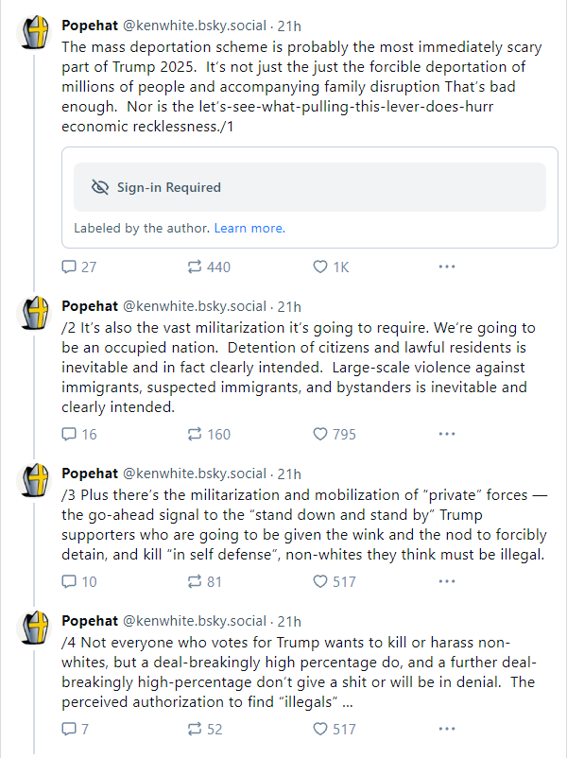Reply to the /2 militarization post

point(79,434)
